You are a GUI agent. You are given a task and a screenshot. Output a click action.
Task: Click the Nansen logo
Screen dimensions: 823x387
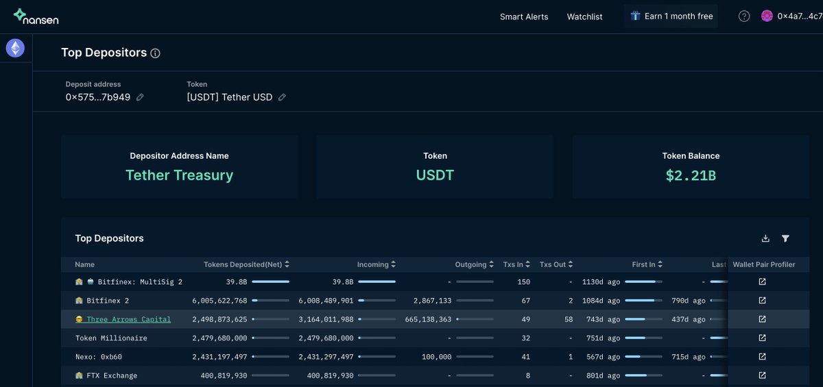point(36,16)
